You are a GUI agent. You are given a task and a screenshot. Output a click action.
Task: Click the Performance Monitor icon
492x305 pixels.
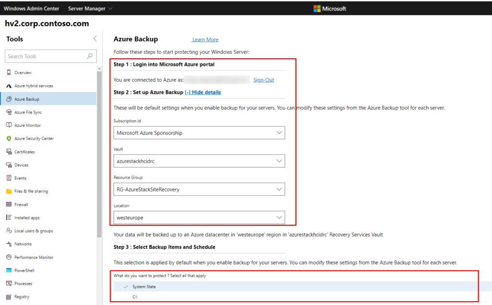click(9, 257)
